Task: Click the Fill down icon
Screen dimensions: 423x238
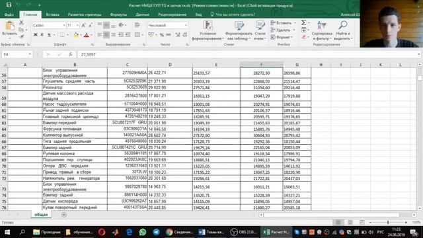Action: tap(304, 30)
